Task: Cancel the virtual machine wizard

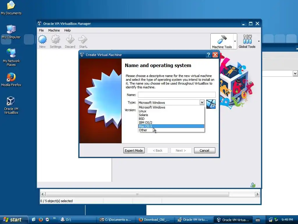Action: tap(205, 150)
